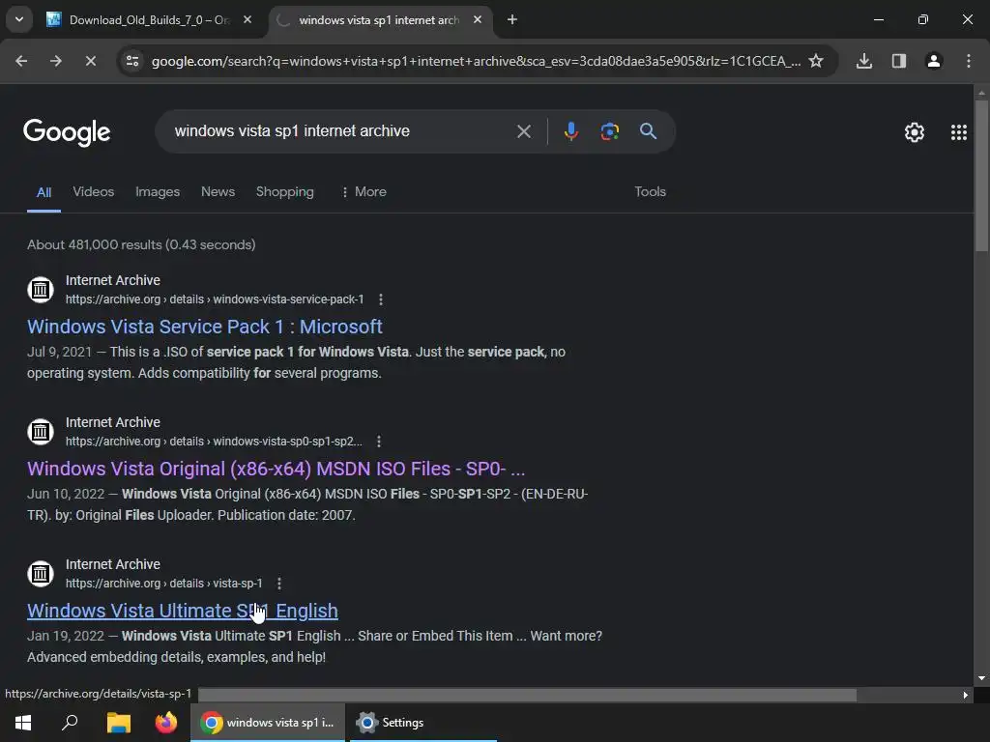Expand the More search filters menu
990x742 pixels.
click(x=364, y=192)
